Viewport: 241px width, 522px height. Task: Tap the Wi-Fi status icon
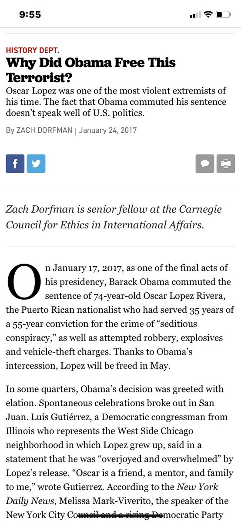208,14
